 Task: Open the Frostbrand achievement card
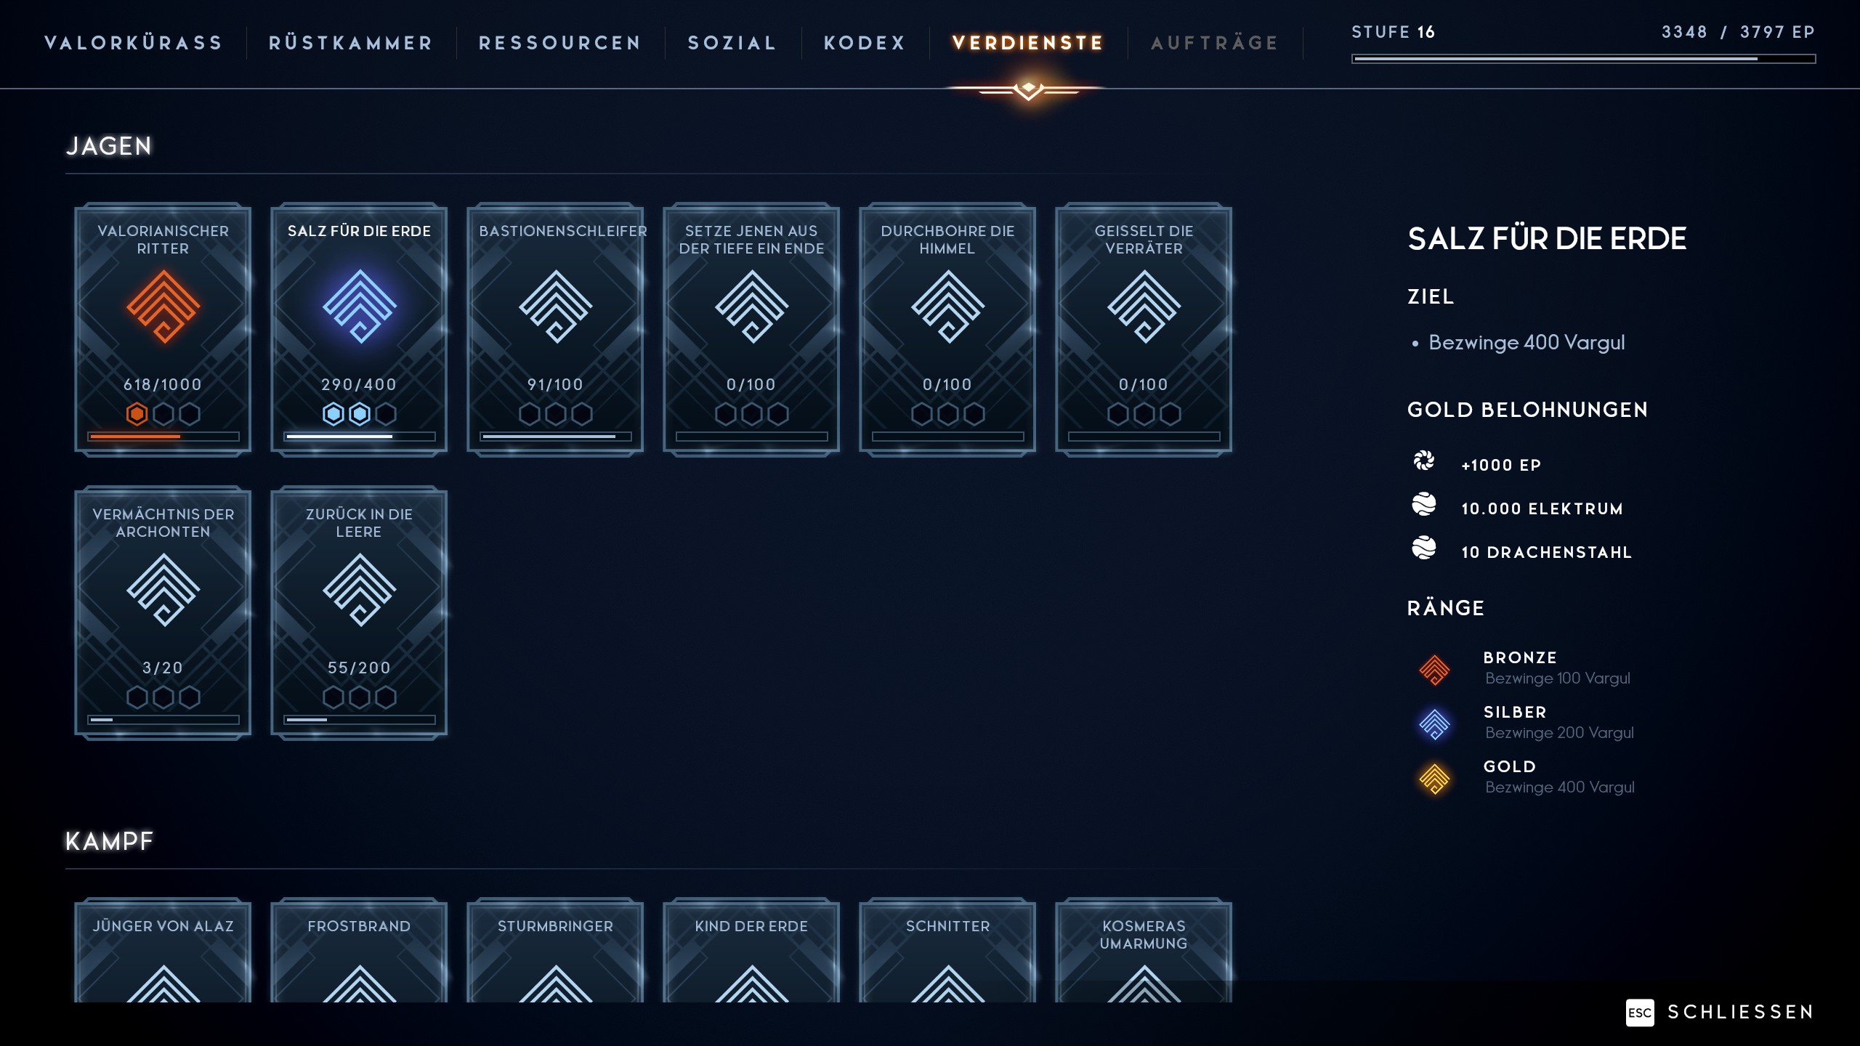(359, 950)
